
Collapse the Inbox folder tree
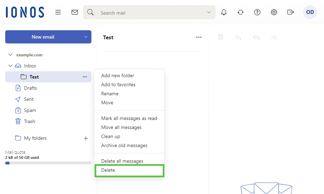click(10, 66)
